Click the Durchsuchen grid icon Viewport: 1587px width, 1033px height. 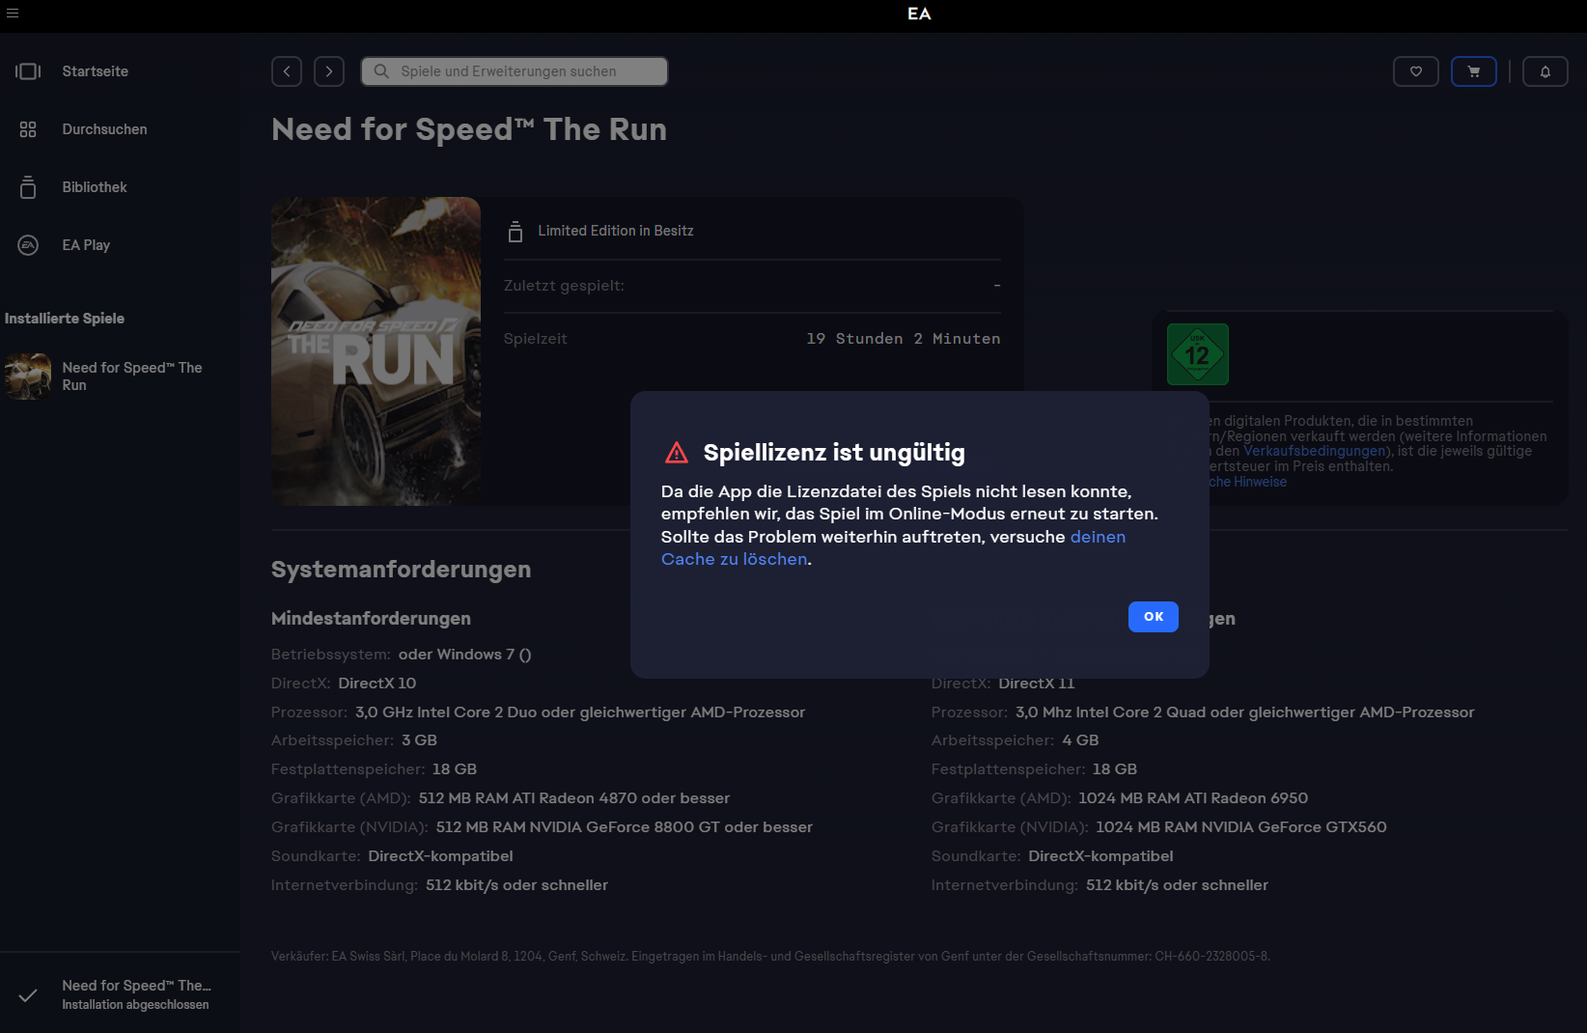click(x=28, y=129)
